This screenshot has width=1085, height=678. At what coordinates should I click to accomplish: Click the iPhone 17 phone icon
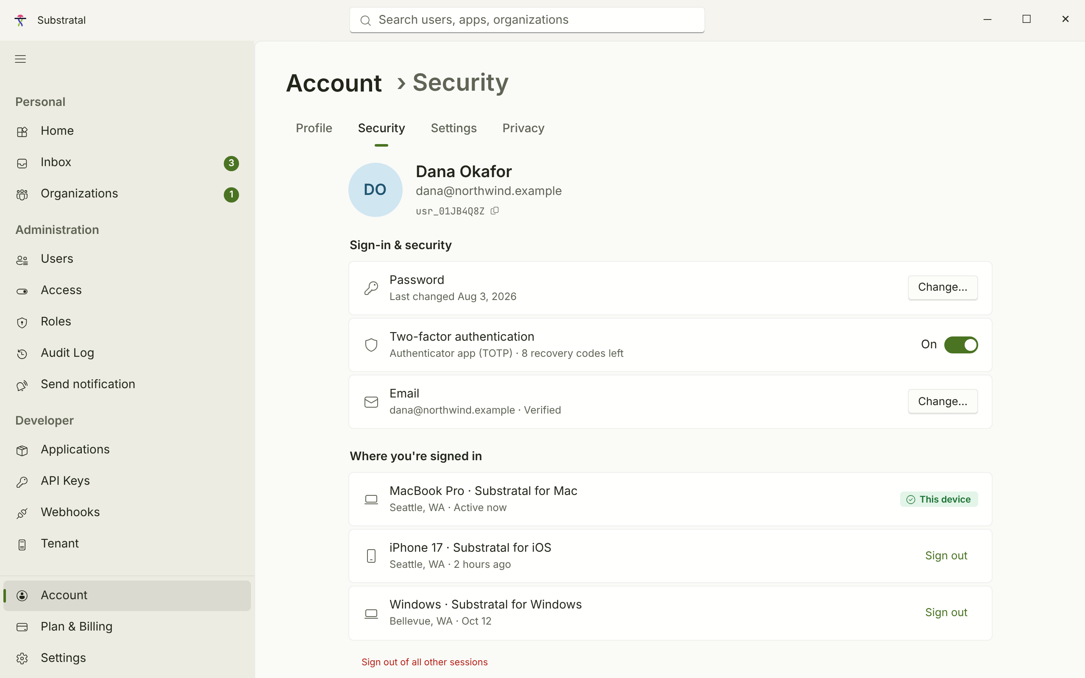(x=371, y=556)
